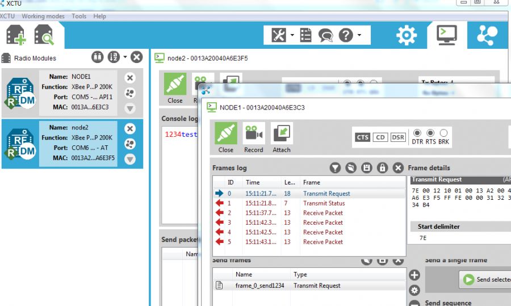
Task: Toggle the Frames log scroll lock icon
Action: click(x=382, y=168)
